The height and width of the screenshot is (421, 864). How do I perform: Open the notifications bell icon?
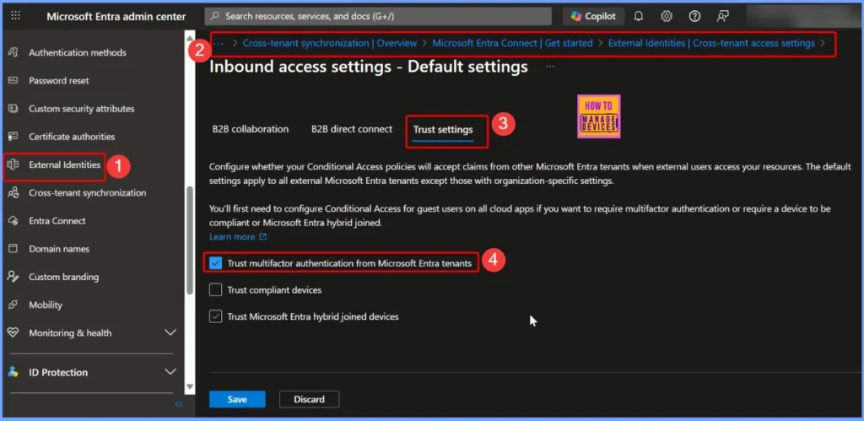639,16
